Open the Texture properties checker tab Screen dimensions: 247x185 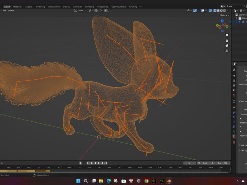234,142
